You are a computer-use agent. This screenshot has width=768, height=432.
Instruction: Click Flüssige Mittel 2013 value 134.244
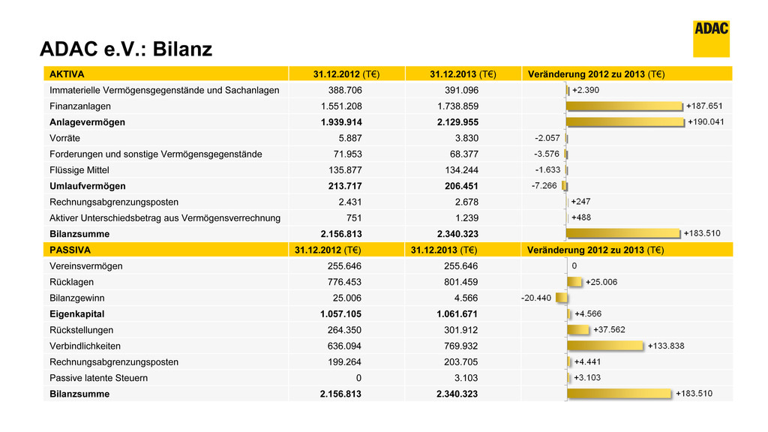pyautogui.click(x=462, y=170)
